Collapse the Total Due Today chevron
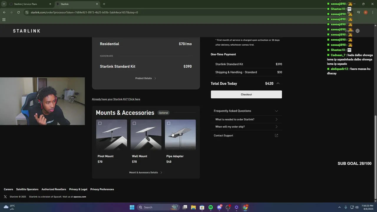Image resolution: width=377 pixels, height=212 pixels. [x=278, y=84]
